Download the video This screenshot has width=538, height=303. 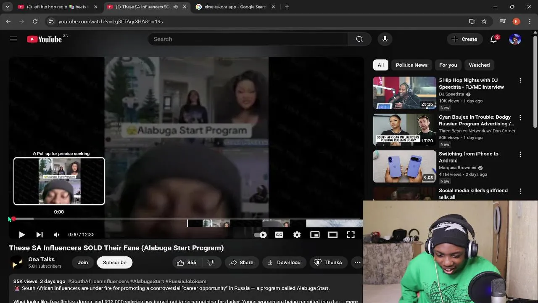tap(284, 263)
